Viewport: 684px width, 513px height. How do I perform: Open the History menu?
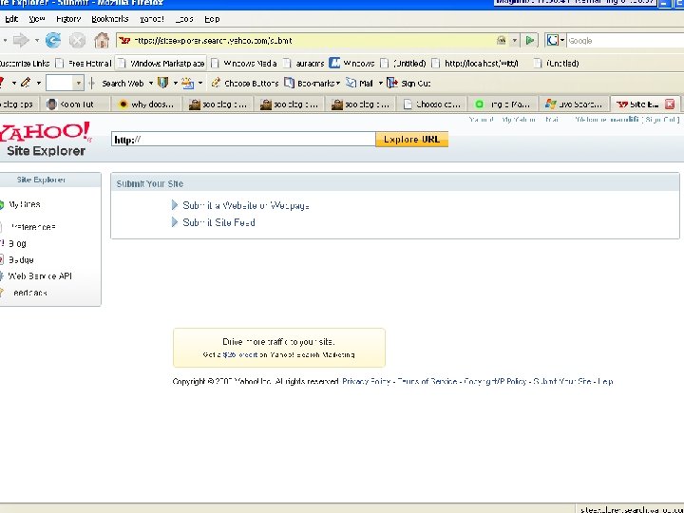pyautogui.click(x=68, y=19)
